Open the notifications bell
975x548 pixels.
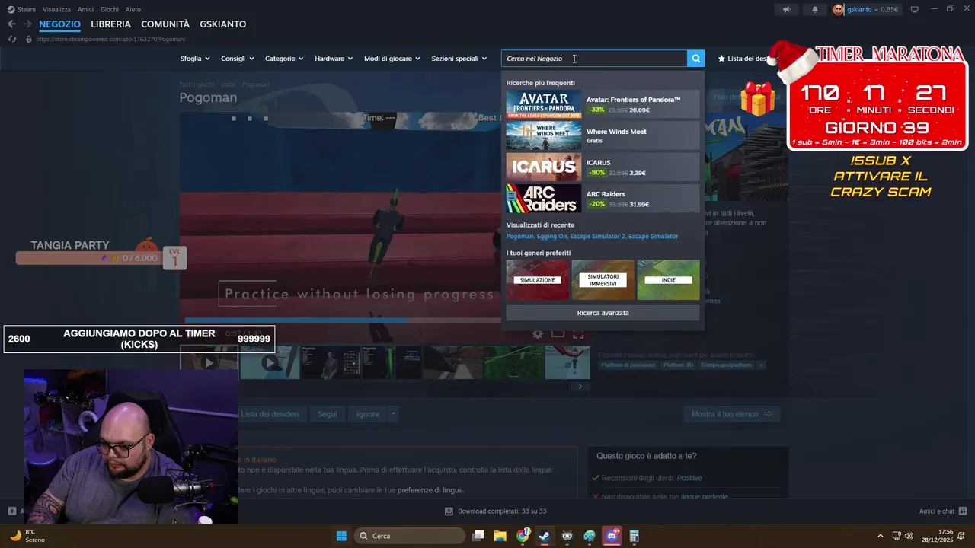pyautogui.click(x=814, y=10)
